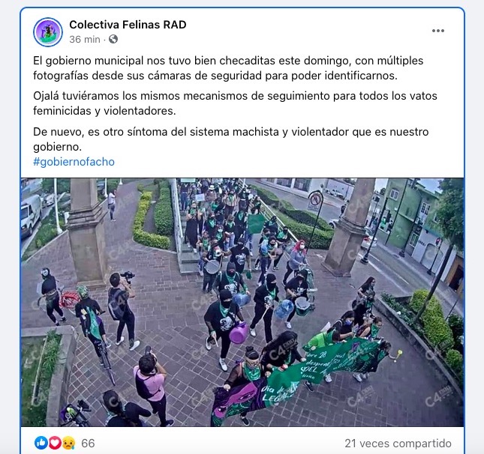The image size is (484, 454).
Task: Open Colectiva Felinas RAD profile picture
Action: click(48, 32)
